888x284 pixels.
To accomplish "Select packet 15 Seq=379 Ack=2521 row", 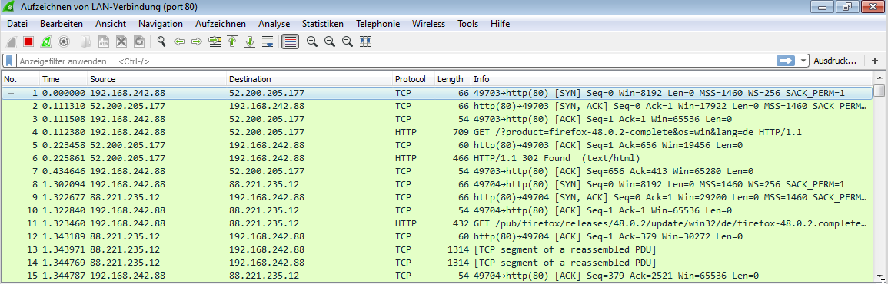I will [x=437, y=276].
